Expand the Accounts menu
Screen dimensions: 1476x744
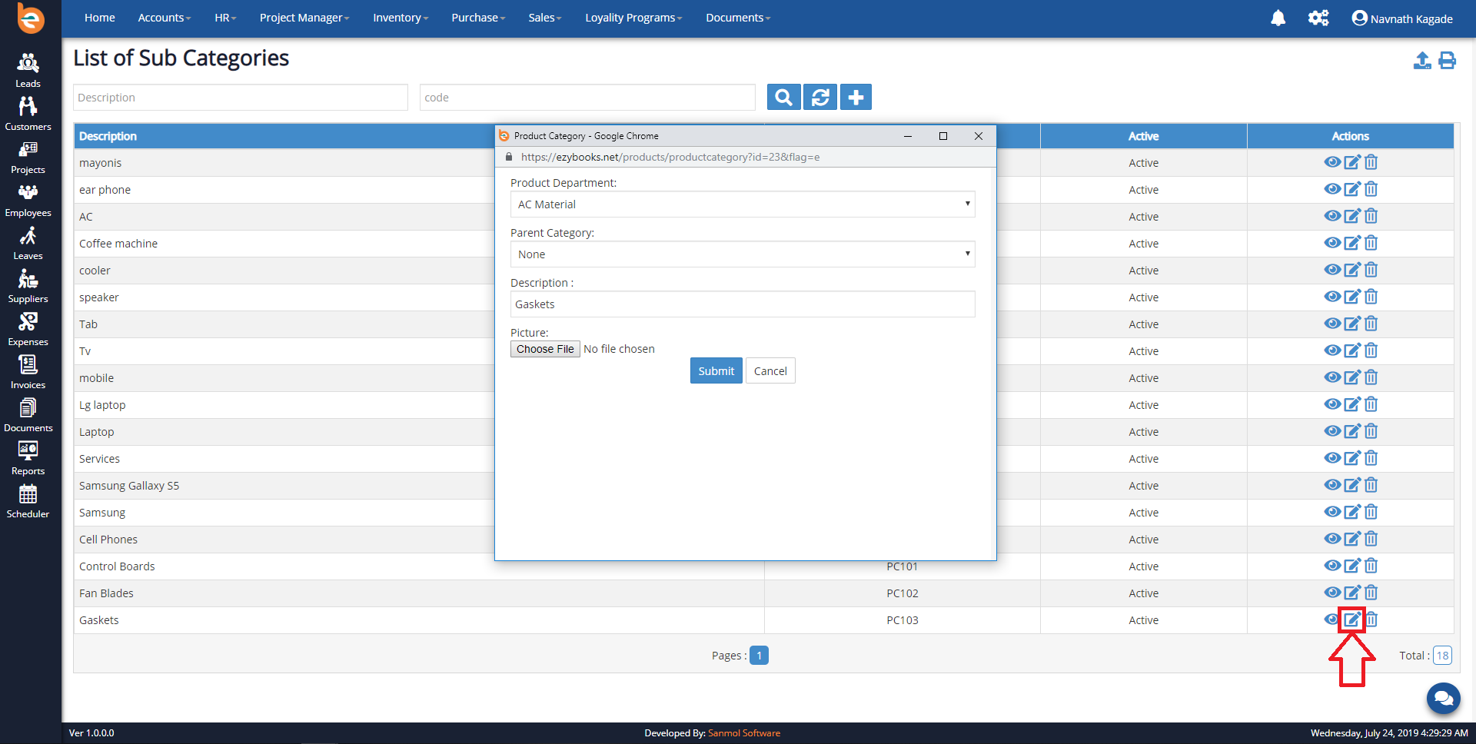(164, 18)
